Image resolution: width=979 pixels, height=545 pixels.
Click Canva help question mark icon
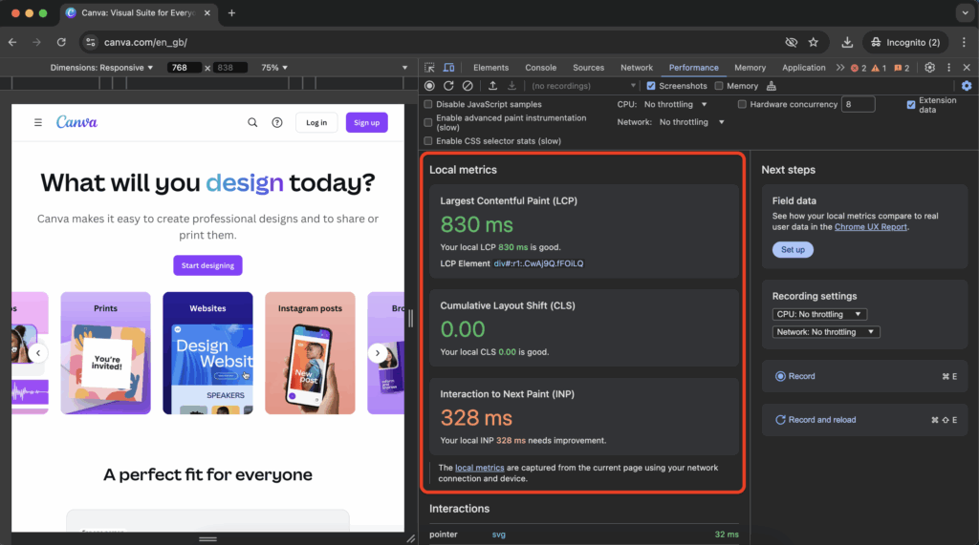click(x=277, y=122)
